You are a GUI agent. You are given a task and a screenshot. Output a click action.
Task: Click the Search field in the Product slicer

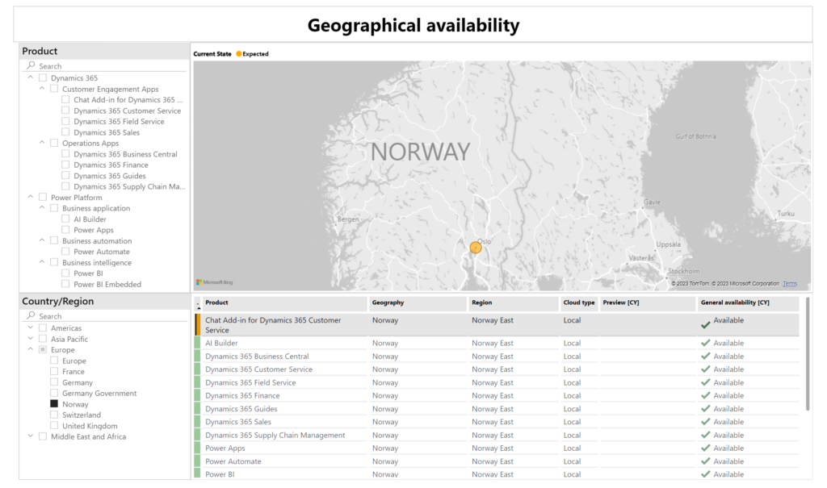tap(104, 66)
